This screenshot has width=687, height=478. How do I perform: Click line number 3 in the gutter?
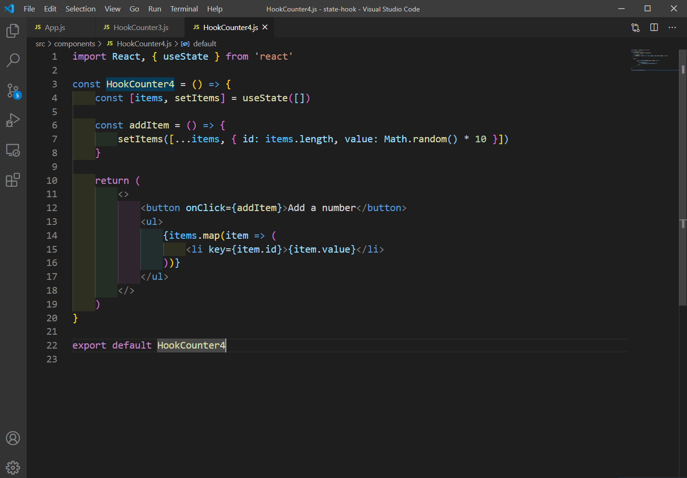(54, 84)
